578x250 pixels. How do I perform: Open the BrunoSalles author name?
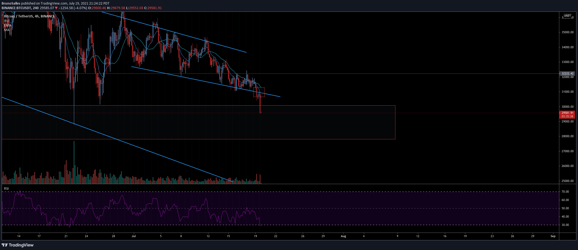(x=11, y=3)
